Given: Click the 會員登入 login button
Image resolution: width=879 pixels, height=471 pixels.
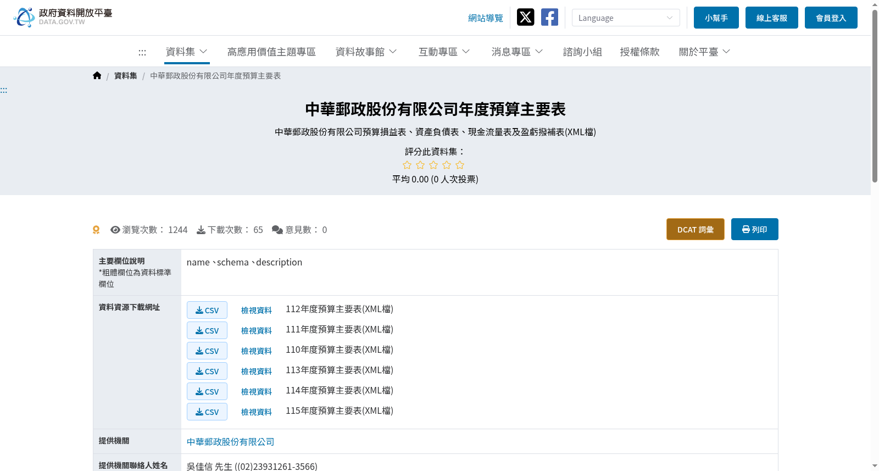Looking at the screenshot, I should 831,18.
